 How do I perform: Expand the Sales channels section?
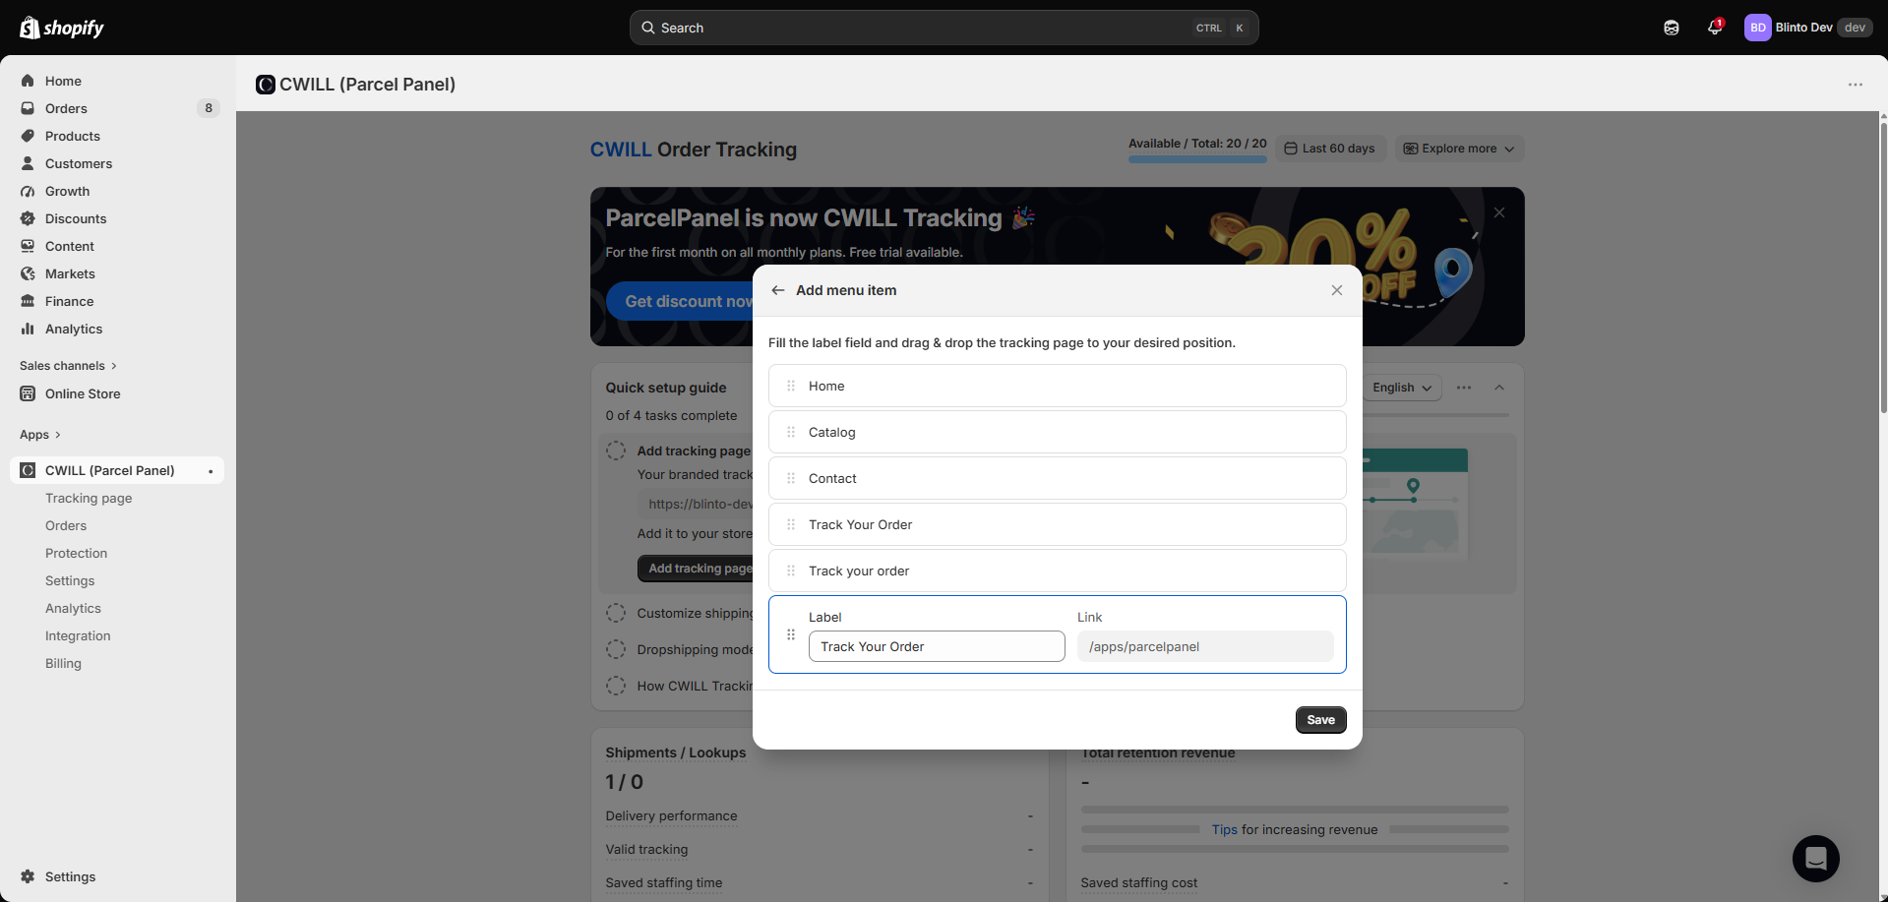(68, 366)
